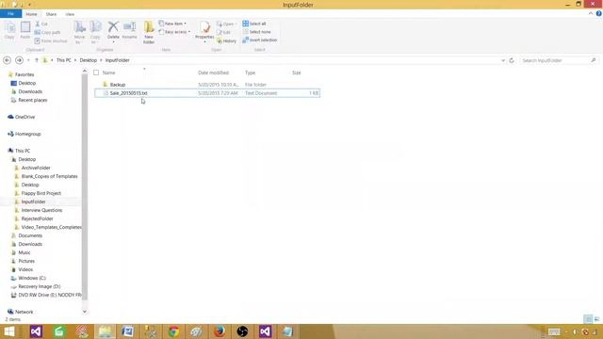Screen dimensions: 603x339
Task: Go back with the Back arrow
Action: point(7,60)
